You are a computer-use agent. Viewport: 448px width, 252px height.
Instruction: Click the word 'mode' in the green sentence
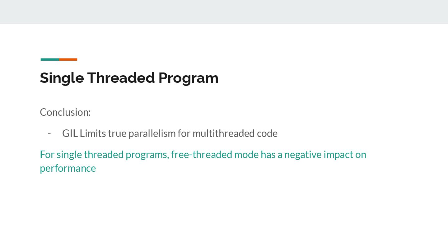(246, 154)
